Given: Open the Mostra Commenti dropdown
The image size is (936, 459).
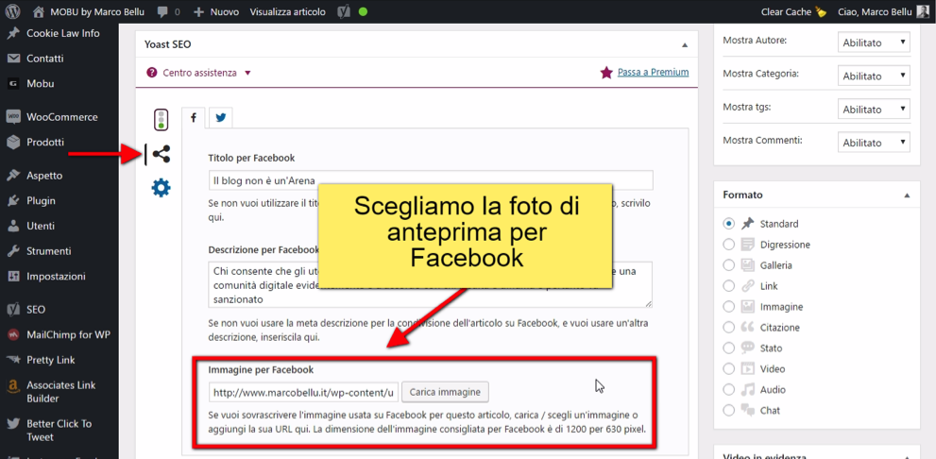Looking at the screenshot, I should tap(874, 143).
